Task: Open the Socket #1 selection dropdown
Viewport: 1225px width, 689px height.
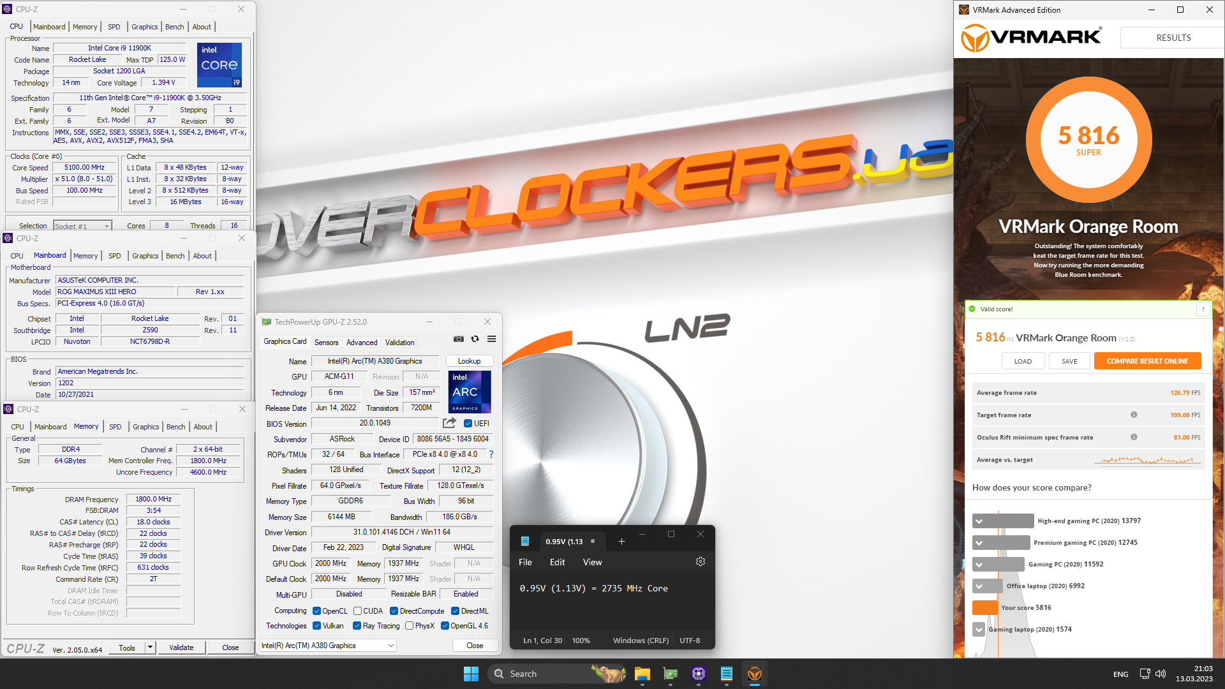Action: tap(82, 226)
